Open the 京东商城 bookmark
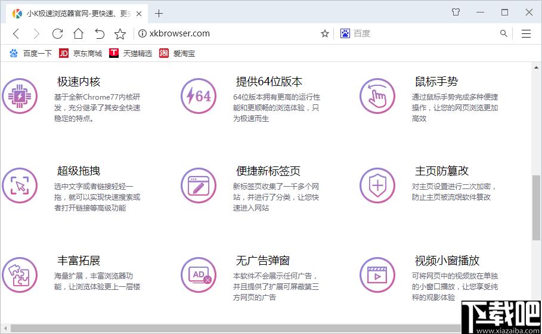The height and width of the screenshot is (334, 542). (x=80, y=53)
